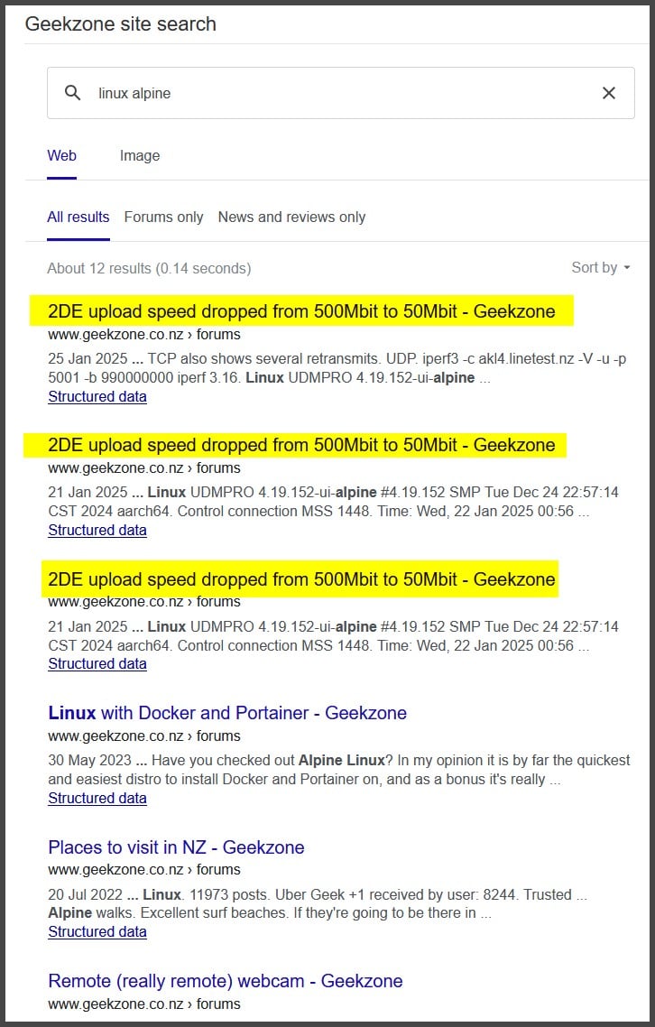Select the Web tab
The height and width of the screenshot is (1027, 655).
coord(61,155)
